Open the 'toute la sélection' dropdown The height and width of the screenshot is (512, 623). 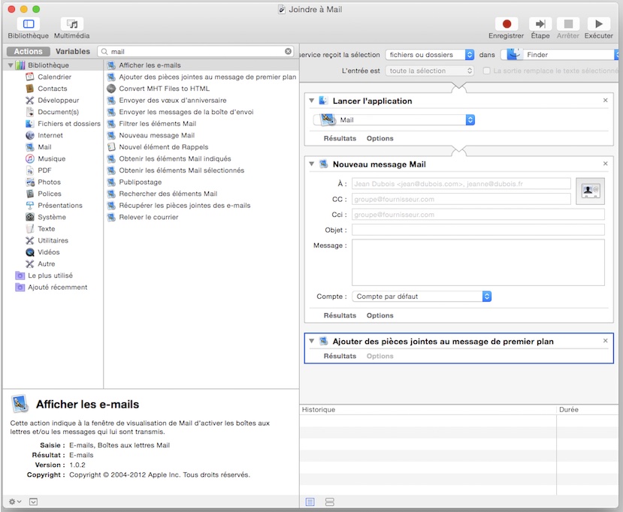tap(430, 71)
